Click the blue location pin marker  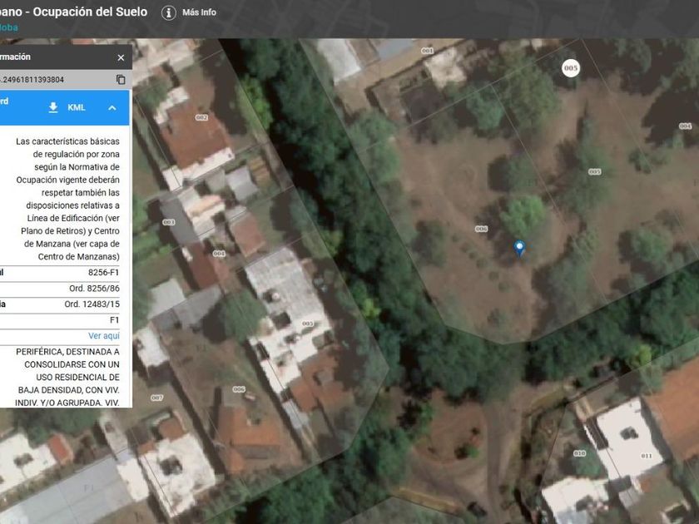[x=519, y=248]
